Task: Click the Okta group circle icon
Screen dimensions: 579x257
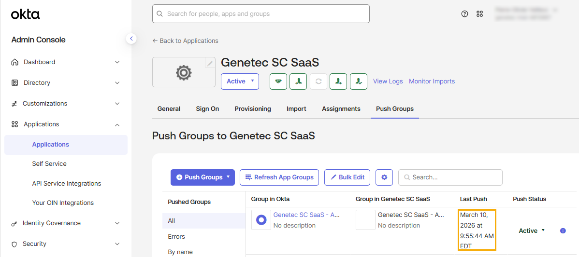Action: 261,220
